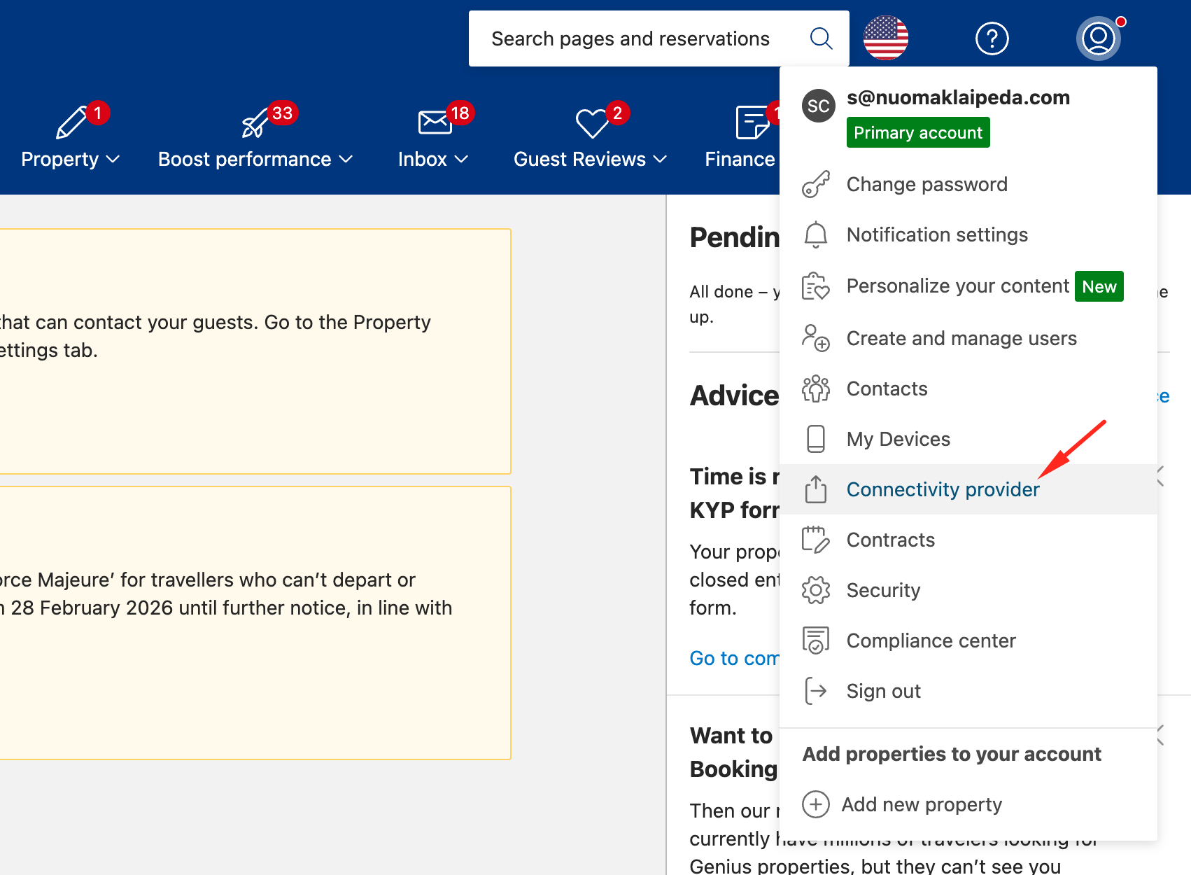Screen dimensions: 1191x875
Task: Click the Inbox envelope icon
Action: [435, 122]
